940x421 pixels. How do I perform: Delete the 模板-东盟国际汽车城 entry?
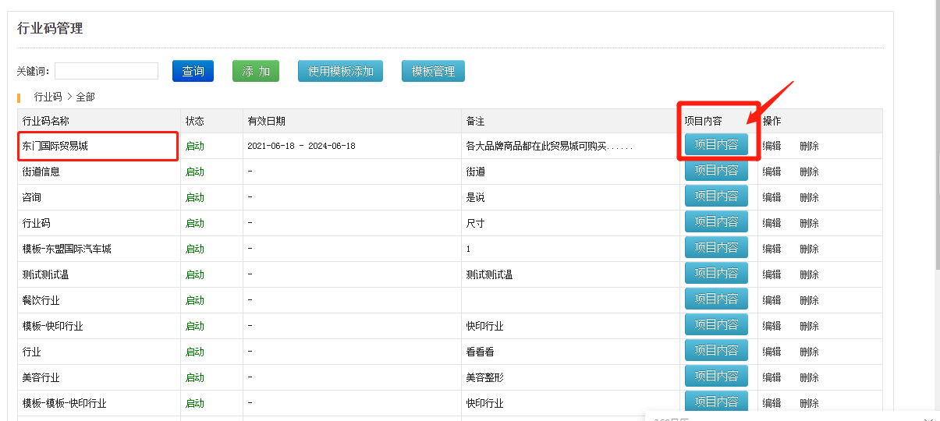coord(809,249)
